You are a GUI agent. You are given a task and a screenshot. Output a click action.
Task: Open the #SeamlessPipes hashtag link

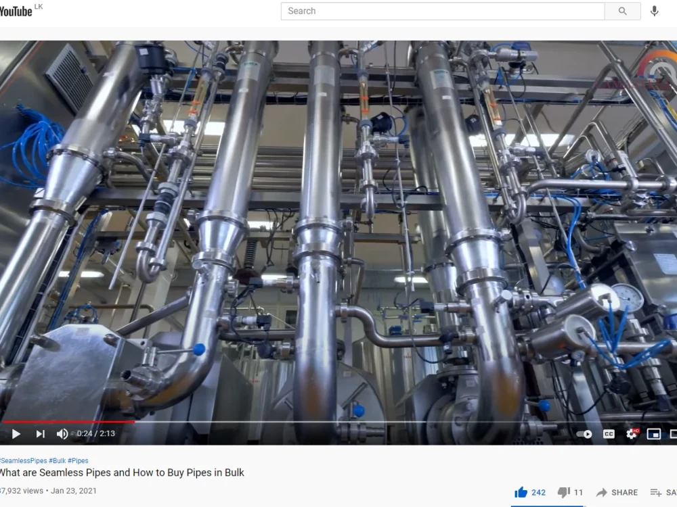[23, 460]
